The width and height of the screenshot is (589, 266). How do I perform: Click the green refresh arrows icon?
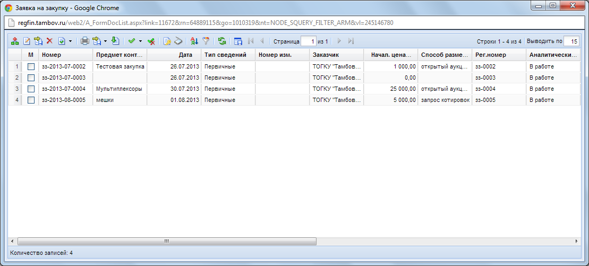(x=222, y=41)
